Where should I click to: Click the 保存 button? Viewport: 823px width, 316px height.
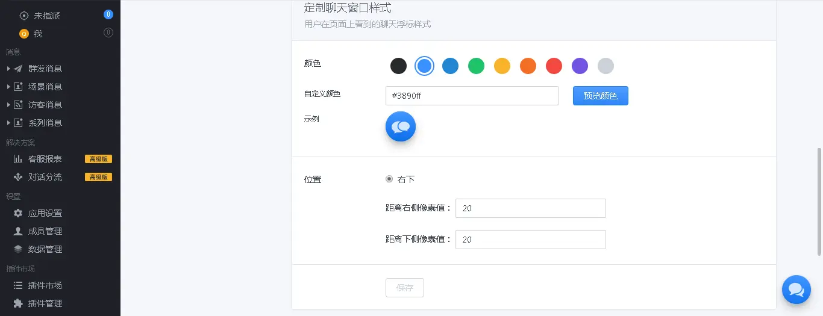[405, 288]
